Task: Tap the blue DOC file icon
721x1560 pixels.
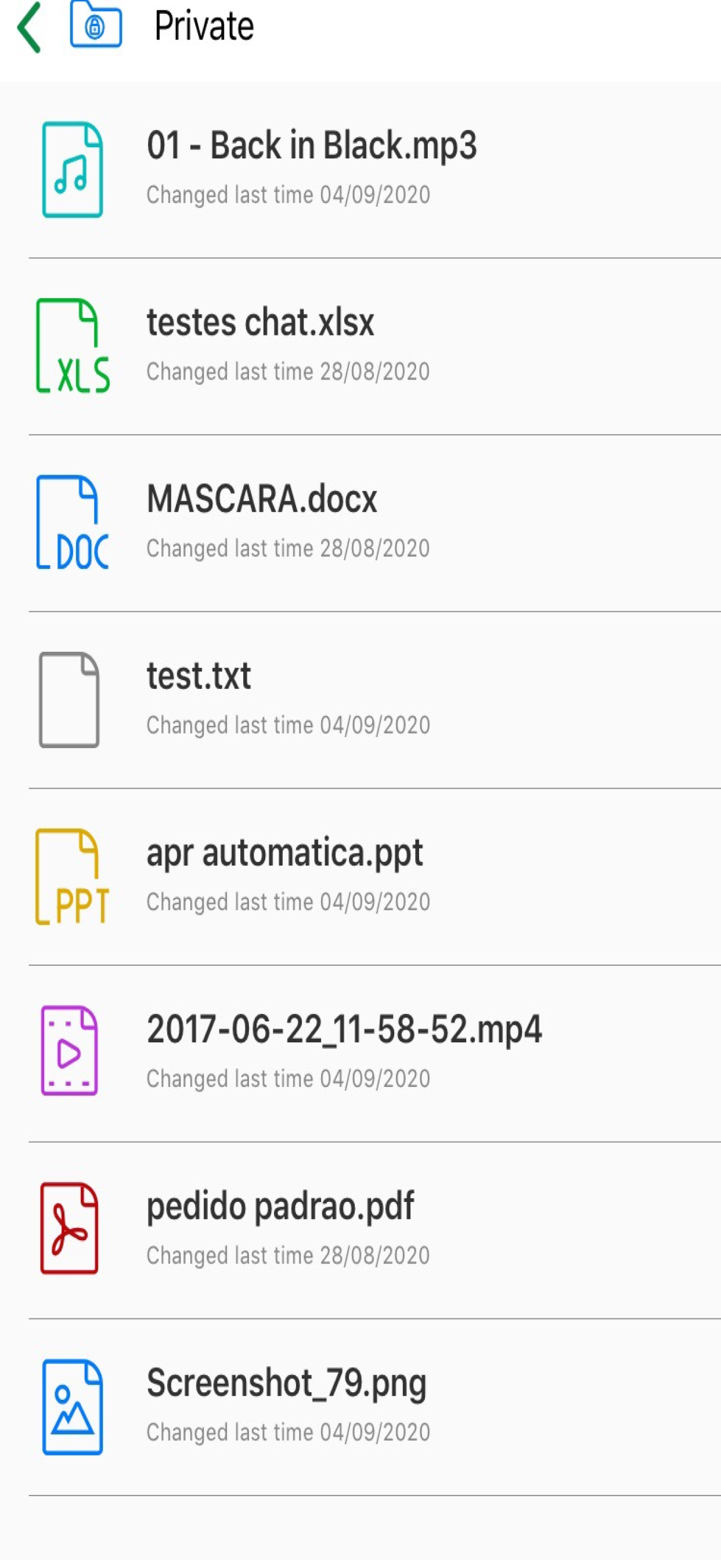Action: [73, 523]
